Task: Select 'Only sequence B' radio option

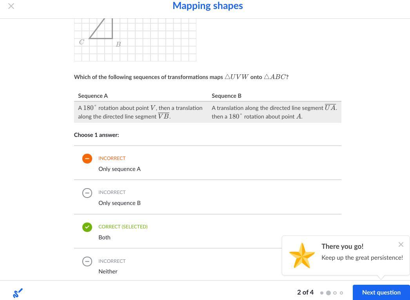Action: click(x=87, y=193)
